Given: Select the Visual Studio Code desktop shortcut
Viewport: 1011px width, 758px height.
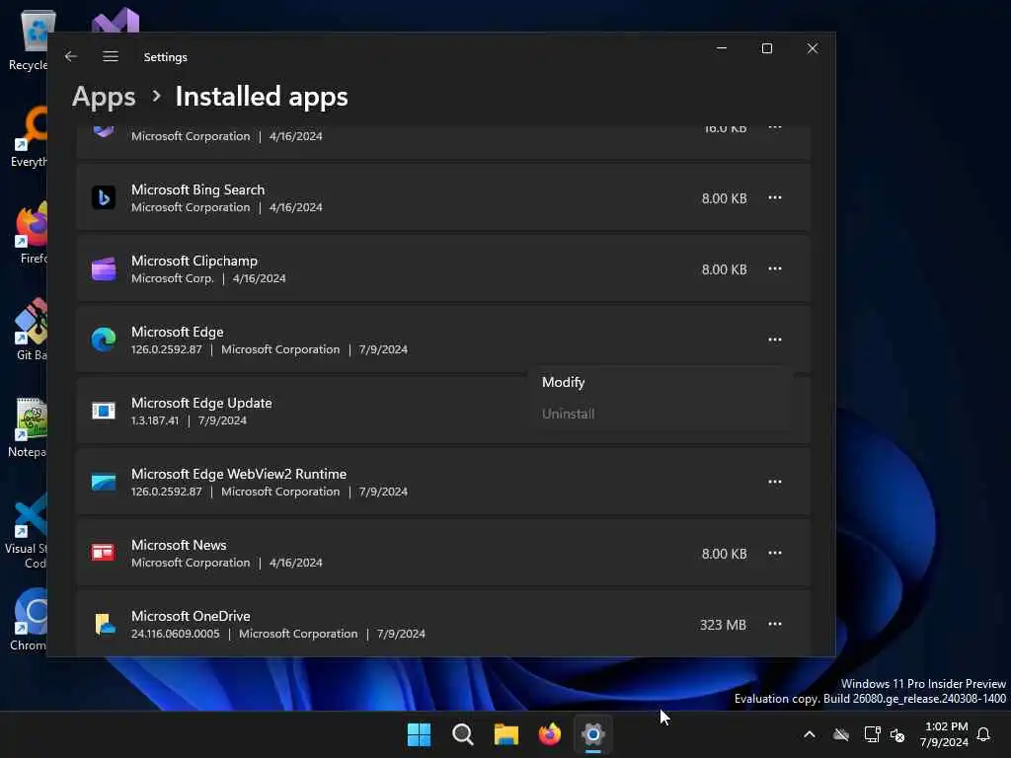Looking at the screenshot, I should pos(26,531).
